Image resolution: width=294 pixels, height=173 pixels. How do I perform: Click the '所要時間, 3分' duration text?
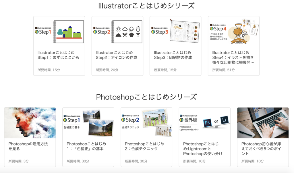[19, 161]
